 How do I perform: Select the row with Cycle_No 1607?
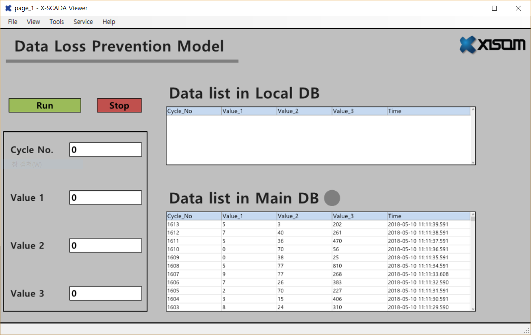[319, 274]
